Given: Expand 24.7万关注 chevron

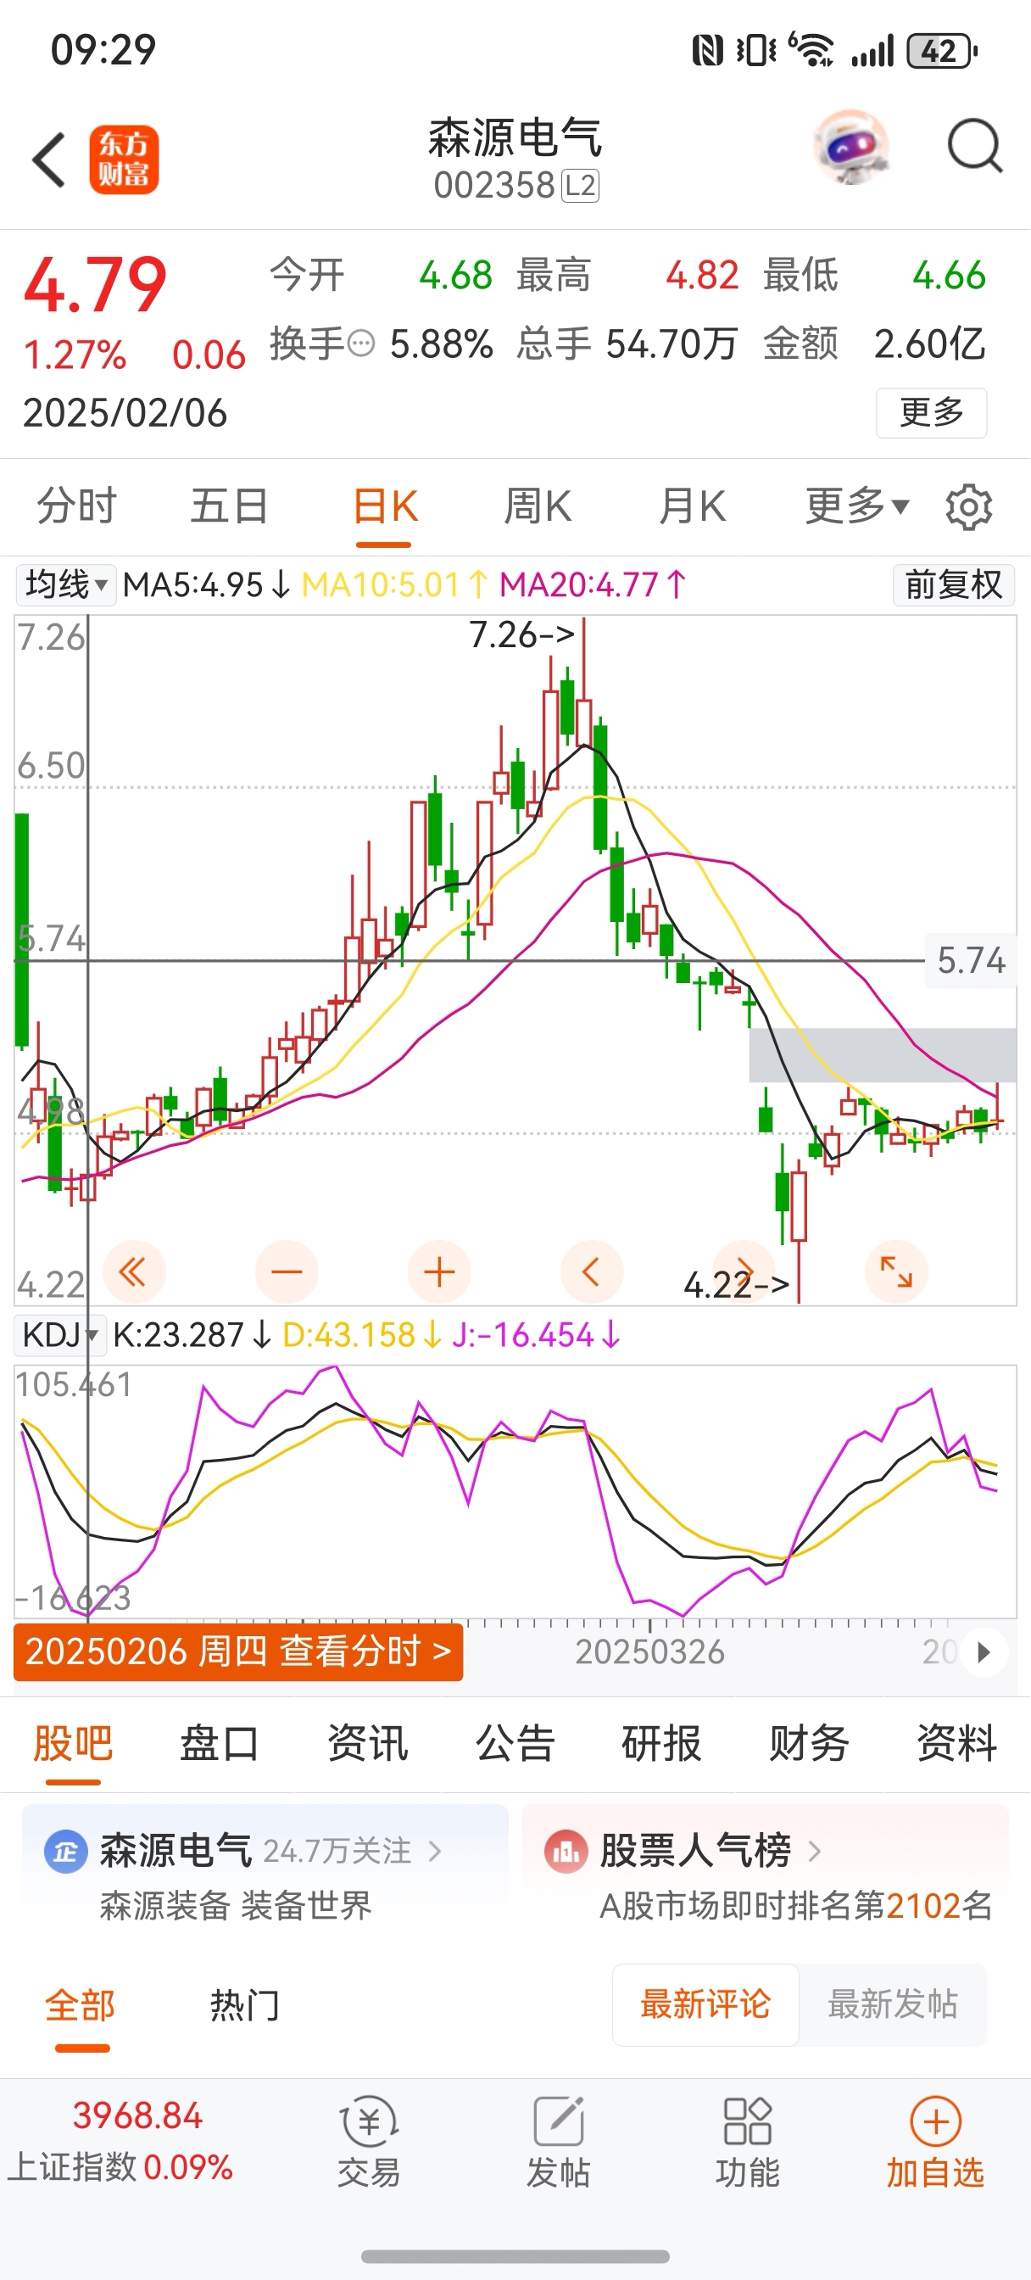Looking at the screenshot, I should [x=434, y=1852].
